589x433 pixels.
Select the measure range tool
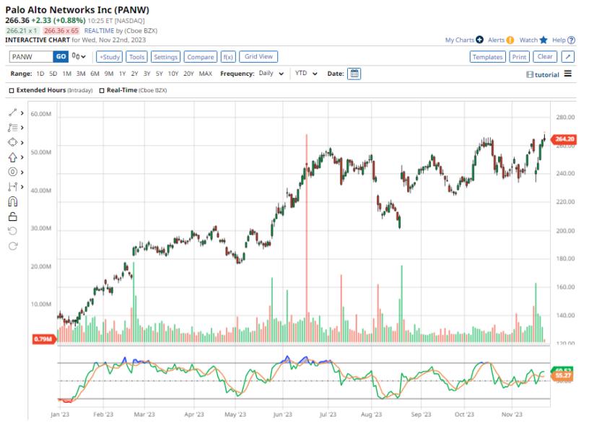(x=13, y=187)
